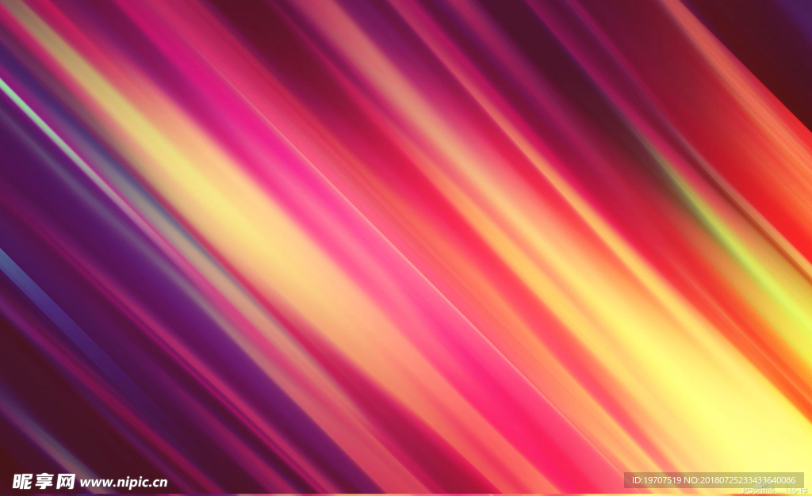The width and height of the screenshot is (812, 496).
Task: Click the bright yellow glow in bottom-right corner
Action: tap(761, 428)
